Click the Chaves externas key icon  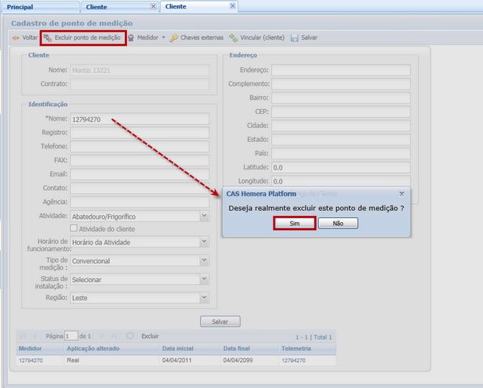pyautogui.click(x=174, y=38)
